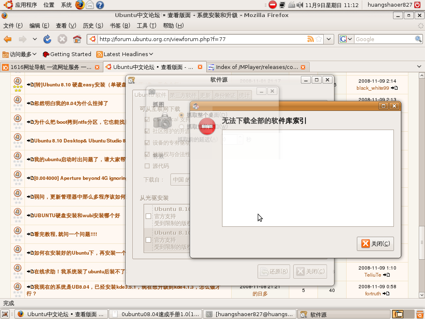Switch to the Index of /MPlayer tab
This screenshot has width=425, height=319.
point(257,67)
